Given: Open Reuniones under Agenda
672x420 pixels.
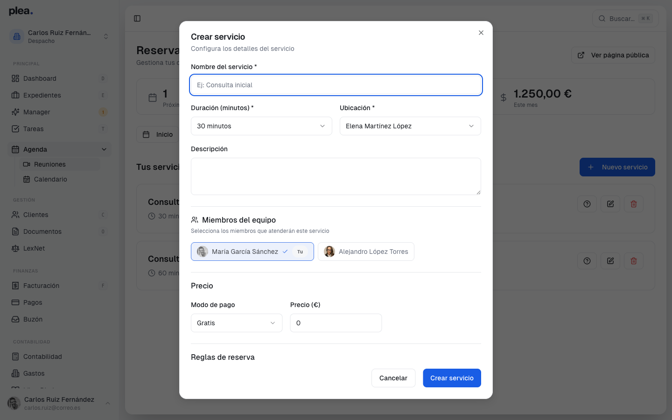Looking at the screenshot, I should 60,164.
